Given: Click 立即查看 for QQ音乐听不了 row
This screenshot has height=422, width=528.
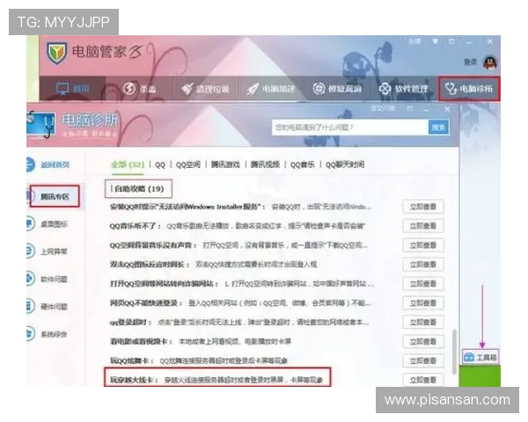Looking at the screenshot, I should pyautogui.click(x=423, y=226).
